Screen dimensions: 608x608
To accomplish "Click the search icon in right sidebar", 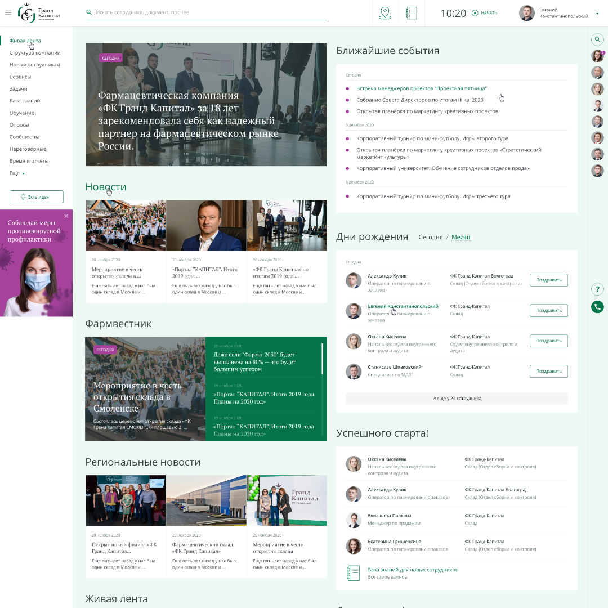I will (597, 39).
